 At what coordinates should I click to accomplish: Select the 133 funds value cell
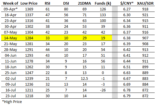pos(103,15)
